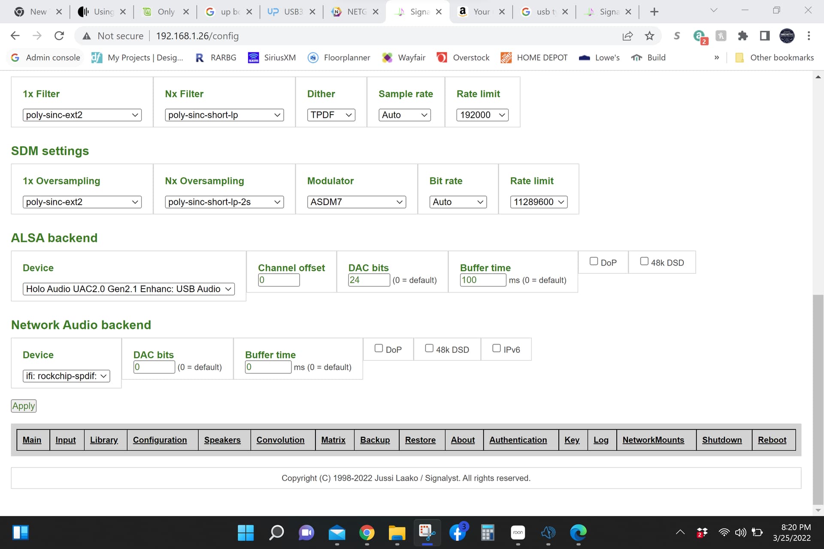Bookmark this page with the star icon
824x549 pixels.
(x=649, y=36)
